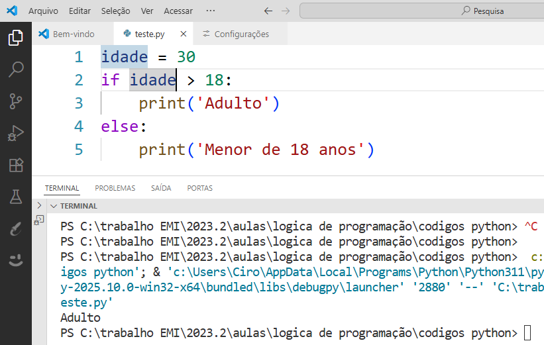Switch to the PROBLEMAS panel tab
The width and height of the screenshot is (544, 345).
coord(115,188)
